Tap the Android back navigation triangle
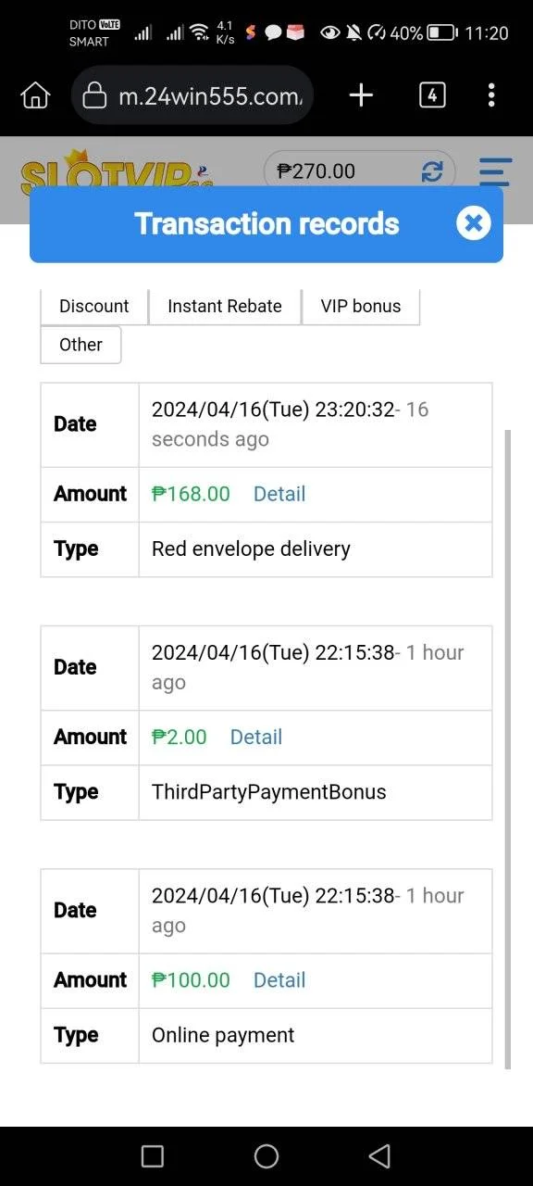The height and width of the screenshot is (1186, 533). coord(379,1155)
